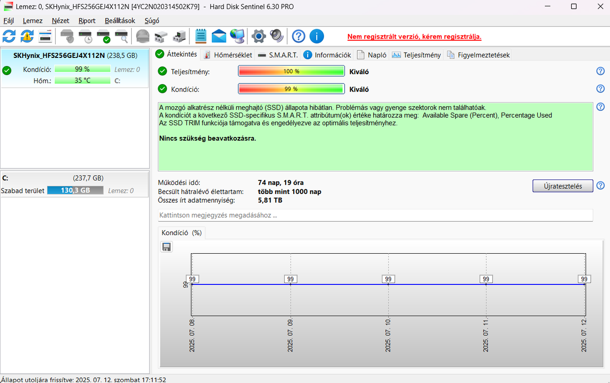Screen dimensions: 610x383
Task: Click the Szabad terület 130,3 GB bar
Action: click(75, 191)
